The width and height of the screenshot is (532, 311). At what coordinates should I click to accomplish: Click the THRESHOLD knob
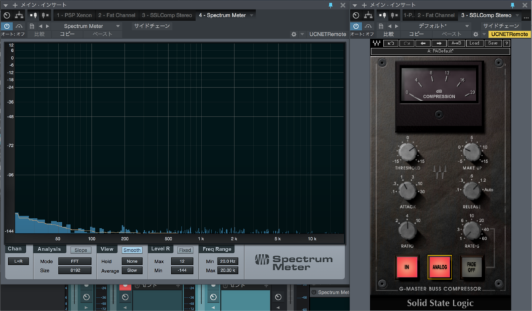408,152
